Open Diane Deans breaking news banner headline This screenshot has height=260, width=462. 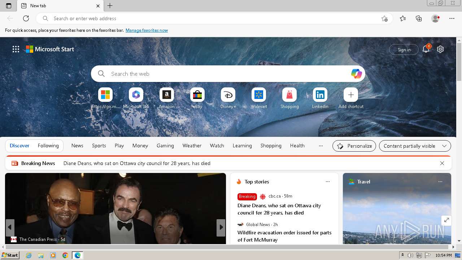[137, 163]
